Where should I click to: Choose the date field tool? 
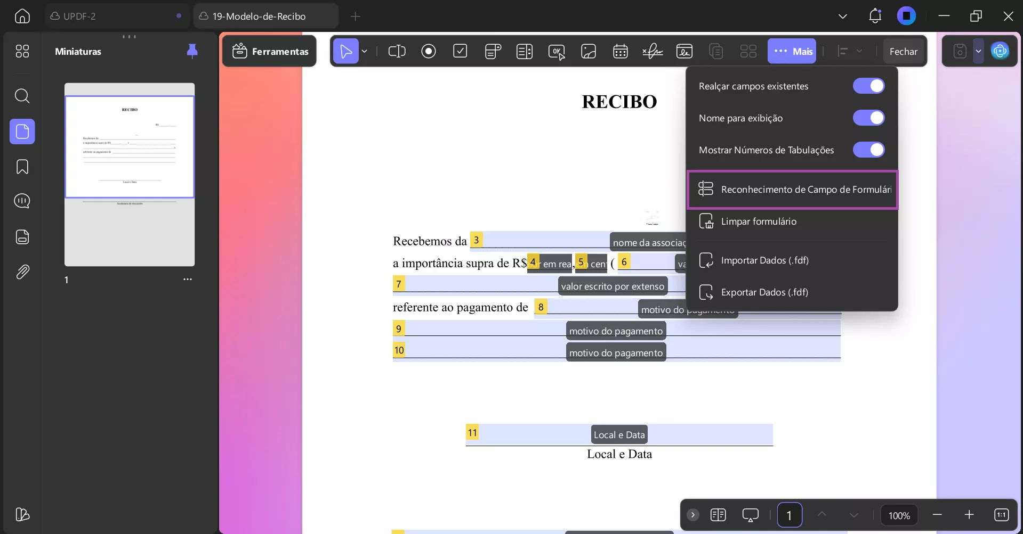click(620, 51)
